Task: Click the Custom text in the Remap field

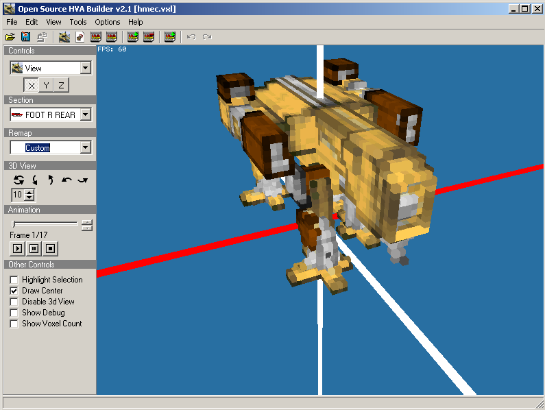Action: [38, 148]
